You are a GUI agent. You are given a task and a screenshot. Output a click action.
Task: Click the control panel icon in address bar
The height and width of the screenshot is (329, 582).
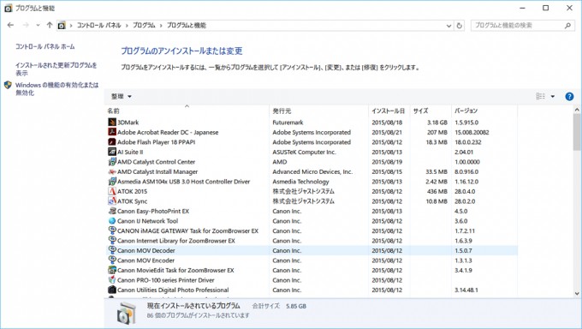(x=62, y=26)
